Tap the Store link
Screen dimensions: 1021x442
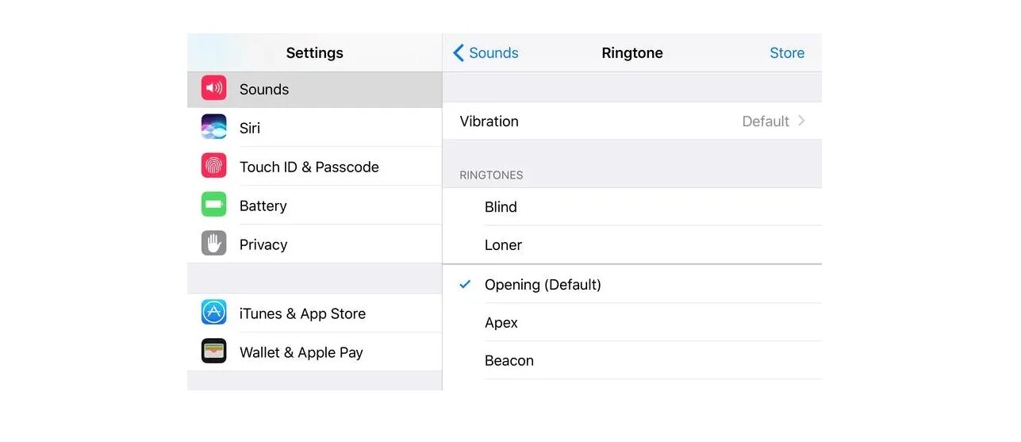pos(786,53)
